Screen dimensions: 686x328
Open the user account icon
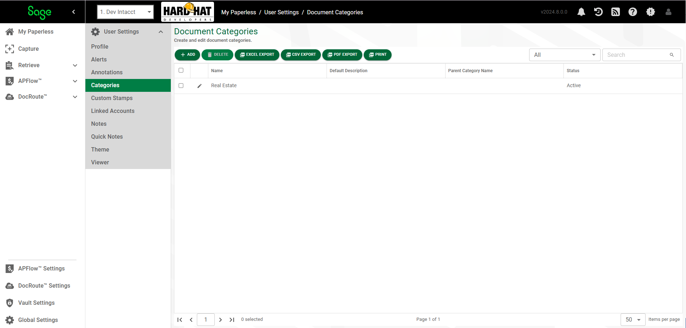668,12
